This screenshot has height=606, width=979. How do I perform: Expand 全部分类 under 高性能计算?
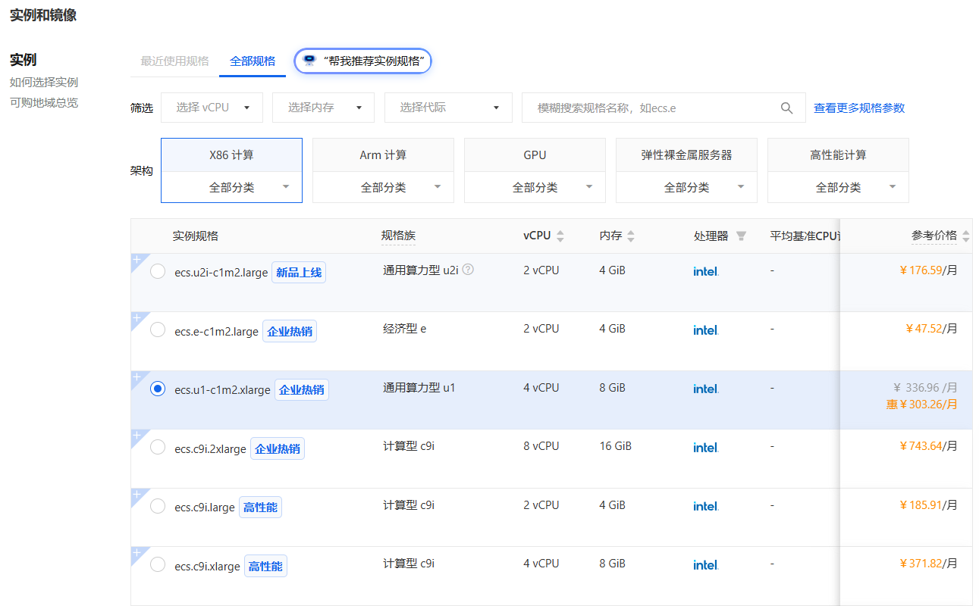(838, 187)
